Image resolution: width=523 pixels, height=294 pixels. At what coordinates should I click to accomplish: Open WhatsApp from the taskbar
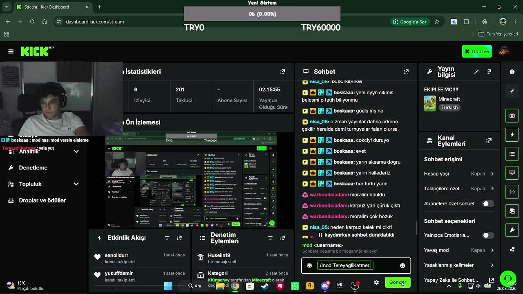295,286
